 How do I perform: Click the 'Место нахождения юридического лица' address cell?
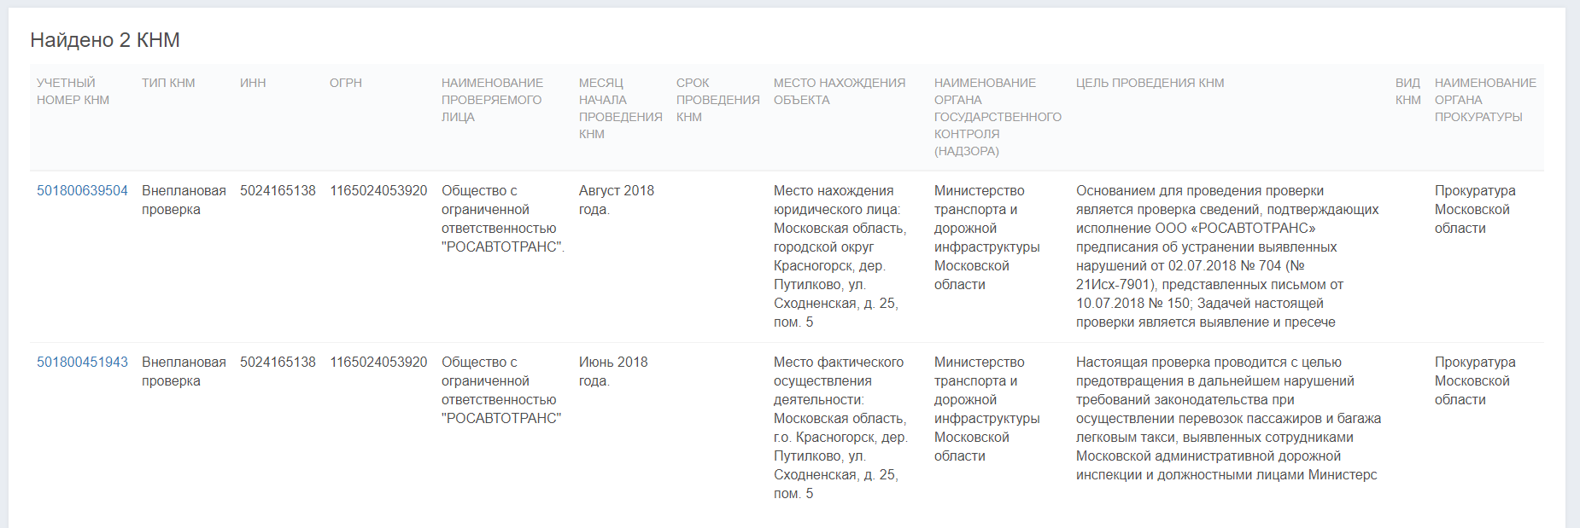(840, 257)
